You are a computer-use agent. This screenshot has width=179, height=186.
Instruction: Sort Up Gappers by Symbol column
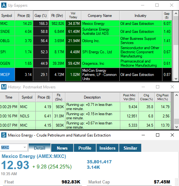[x=7, y=16]
